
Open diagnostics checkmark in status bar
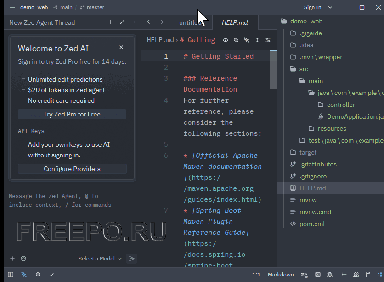click(51, 275)
